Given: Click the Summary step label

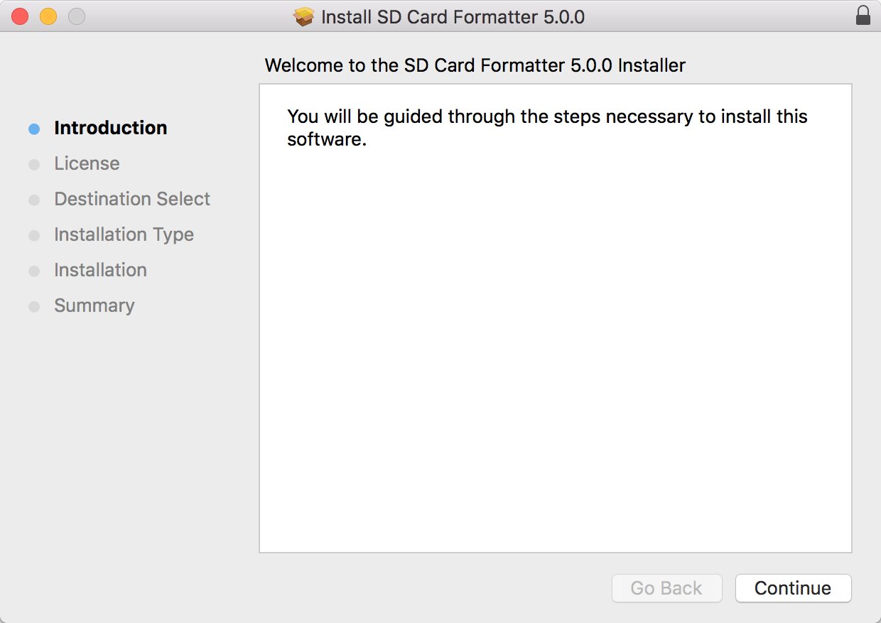Looking at the screenshot, I should click(x=94, y=305).
